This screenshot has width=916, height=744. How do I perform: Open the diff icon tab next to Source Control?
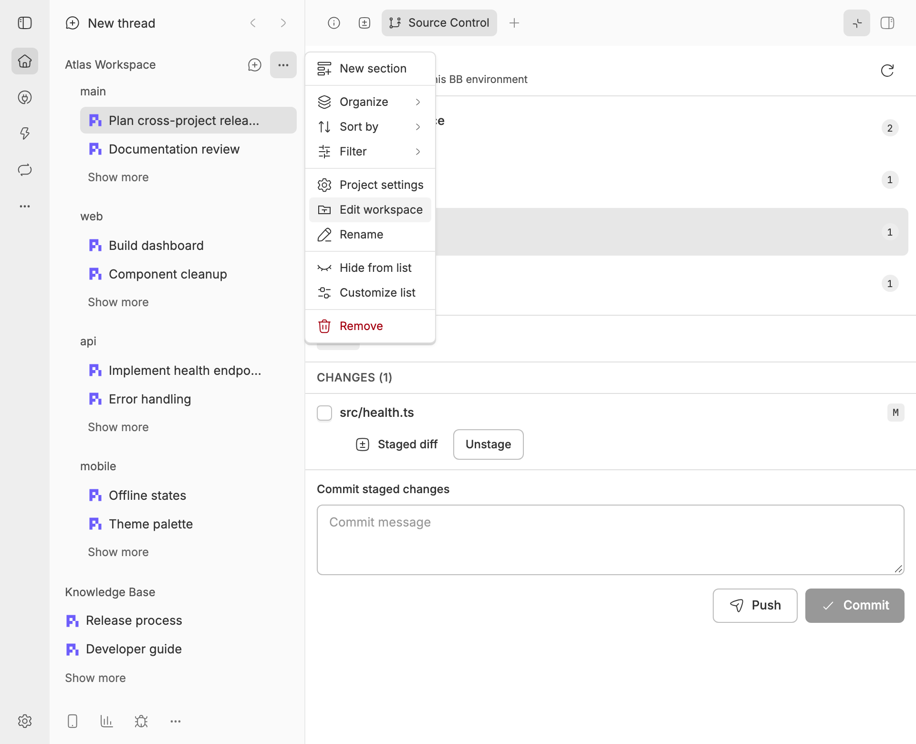click(364, 23)
